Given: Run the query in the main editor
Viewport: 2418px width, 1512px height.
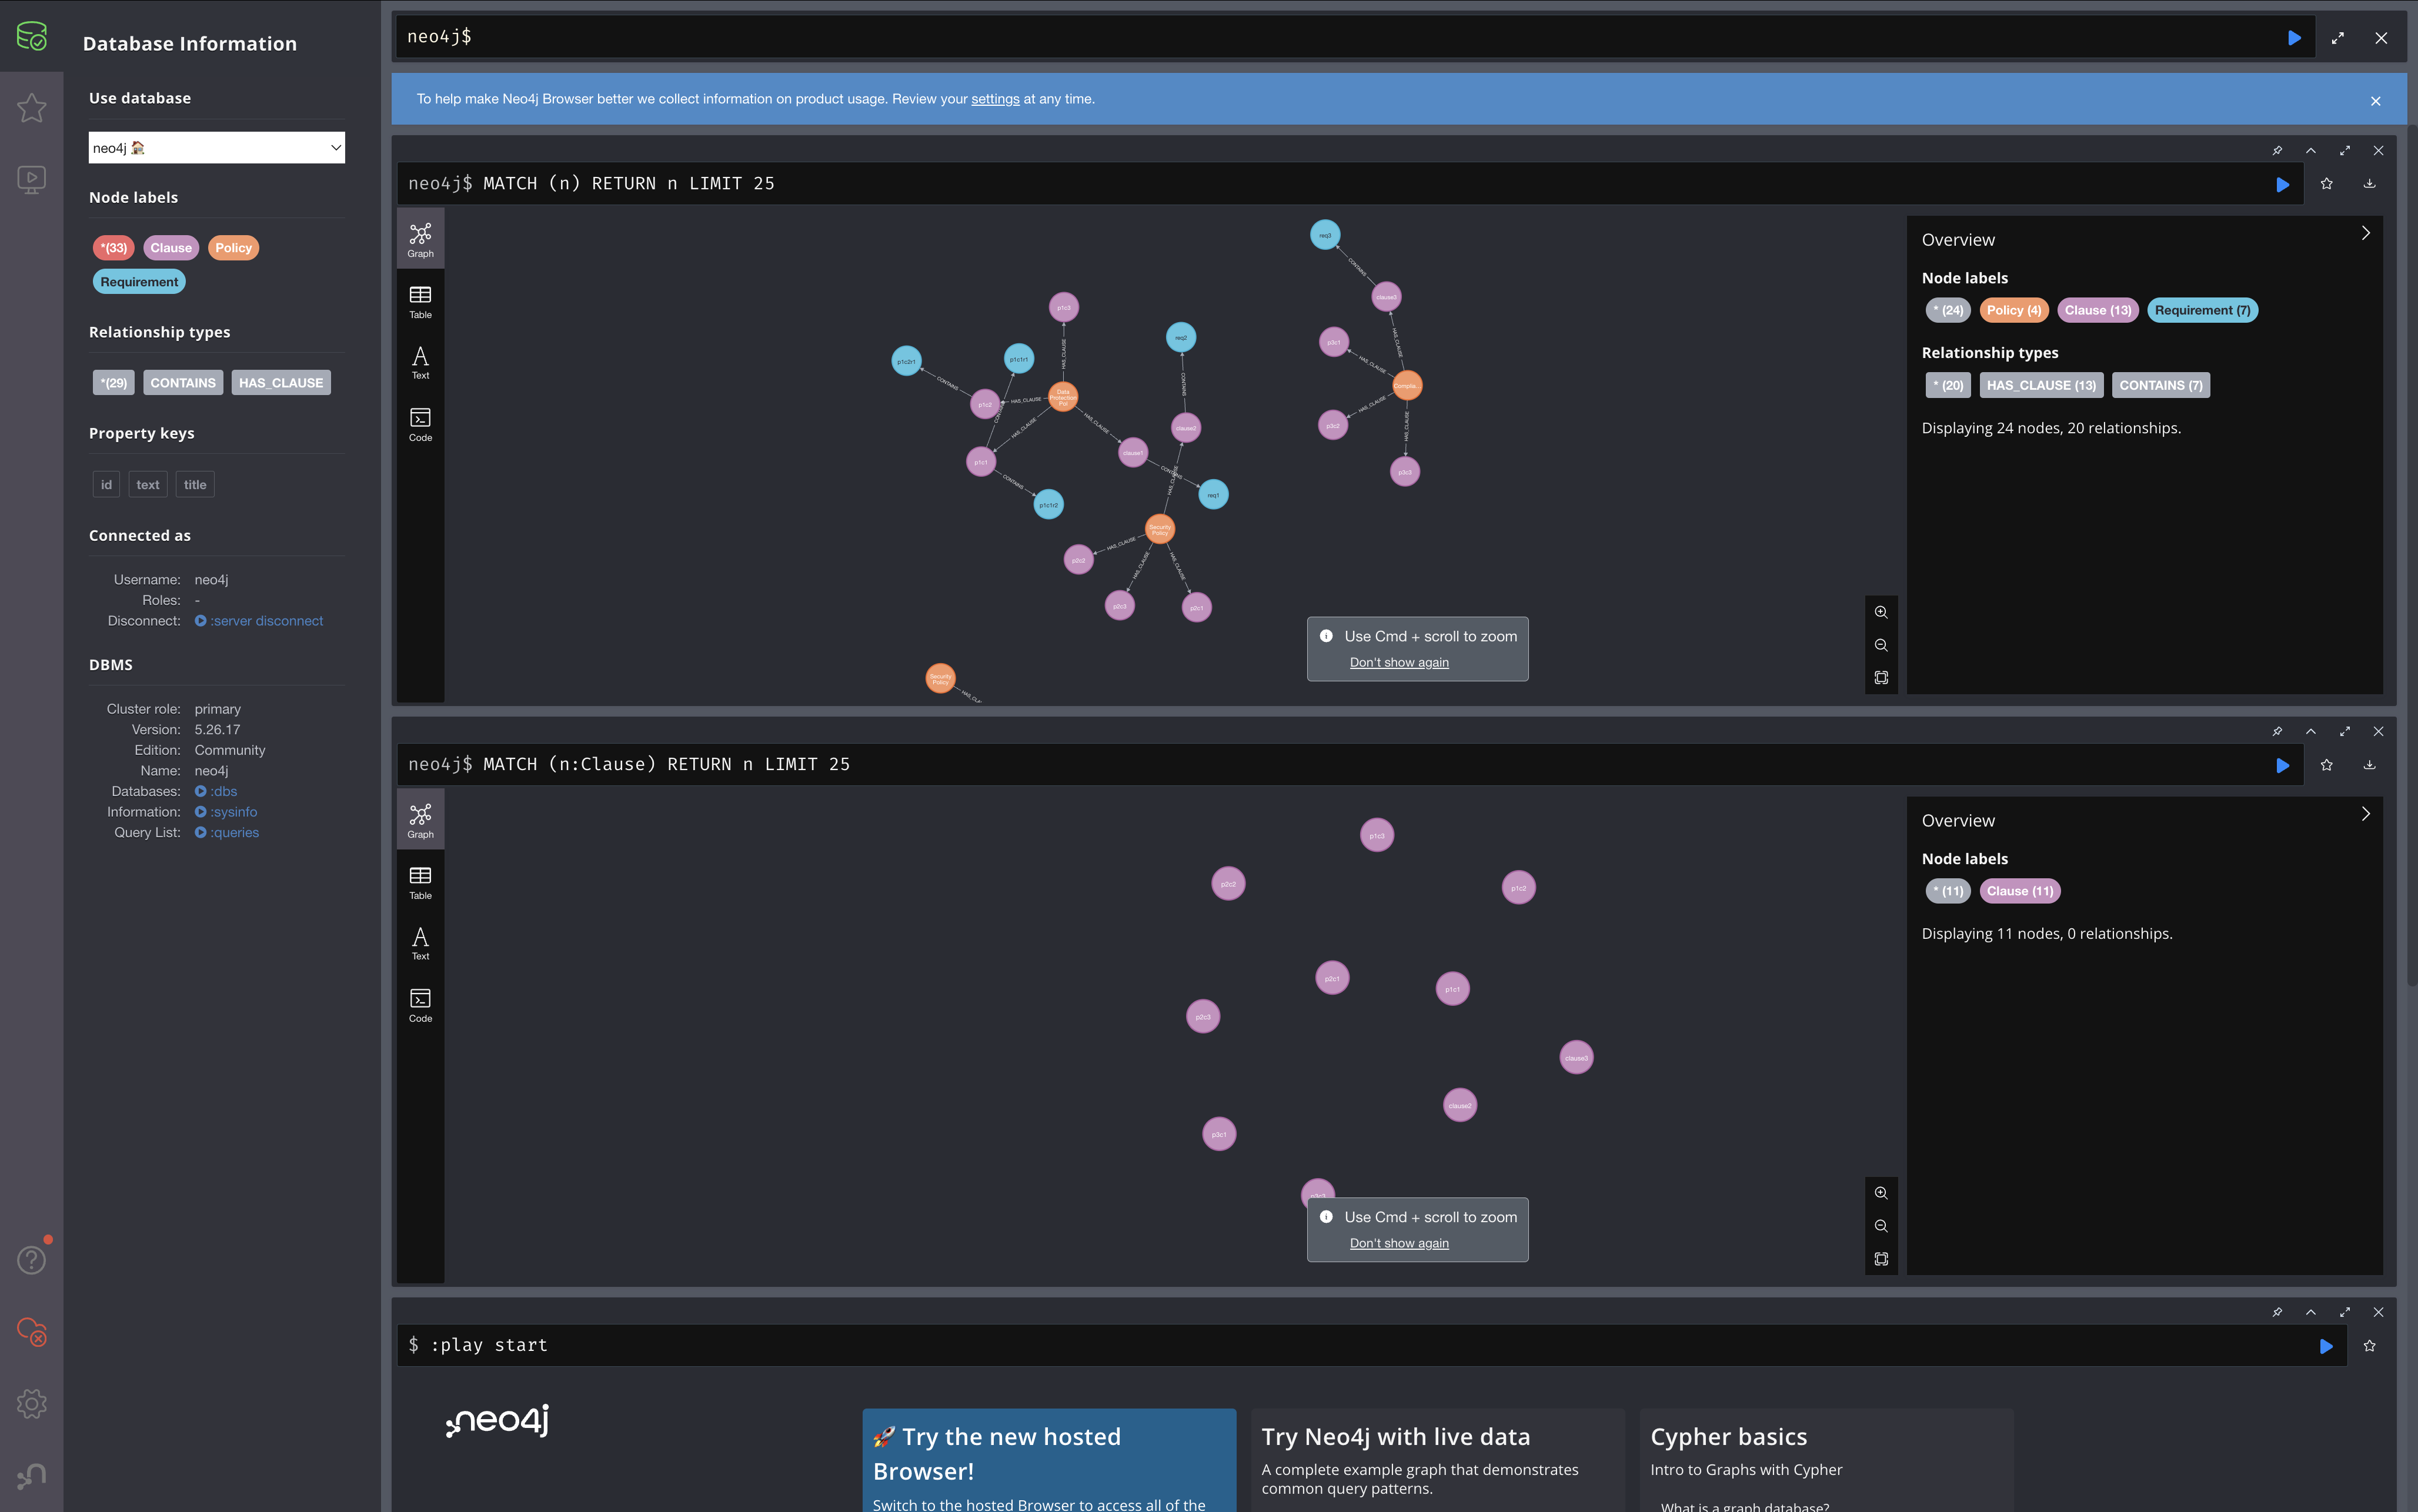Looking at the screenshot, I should (2294, 38).
